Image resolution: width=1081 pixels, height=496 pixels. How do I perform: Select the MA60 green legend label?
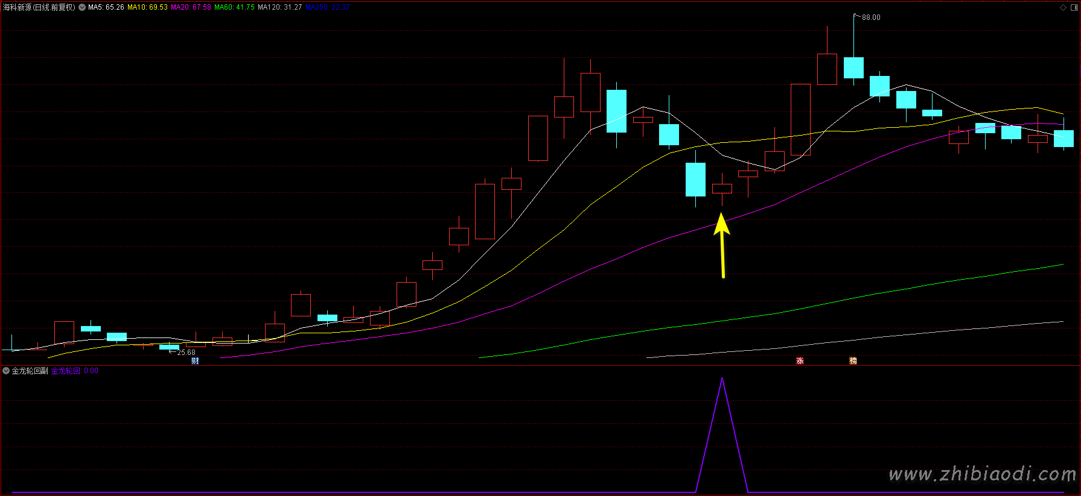[234, 7]
